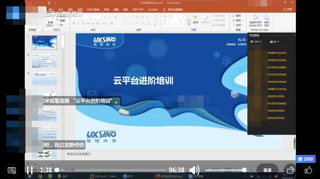Rotate screen using the fullscreen icon
Image resolution: width=320 pixels, height=179 pixels.
290,170
